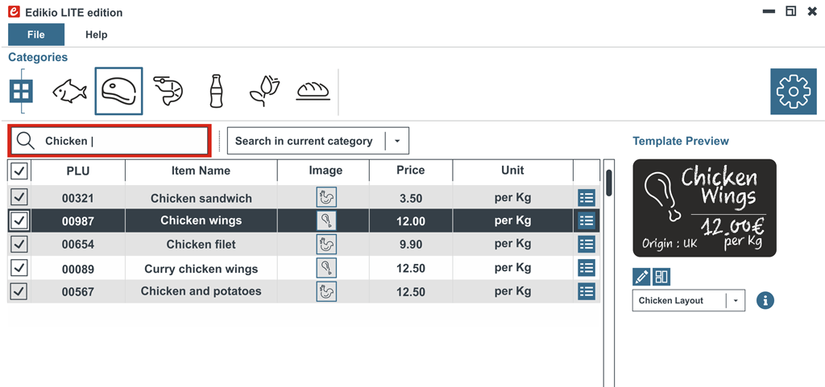Sort by the Price column header
The height and width of the screenshot is (387, 825).
[410, 171]
